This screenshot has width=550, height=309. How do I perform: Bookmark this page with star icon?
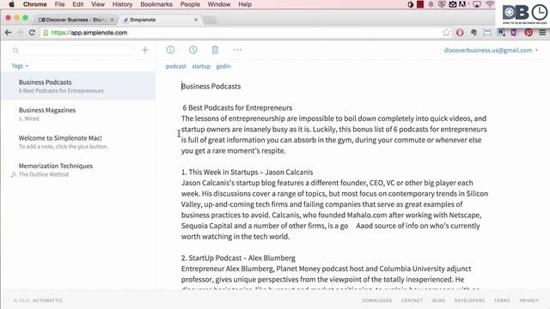[446, 33]
